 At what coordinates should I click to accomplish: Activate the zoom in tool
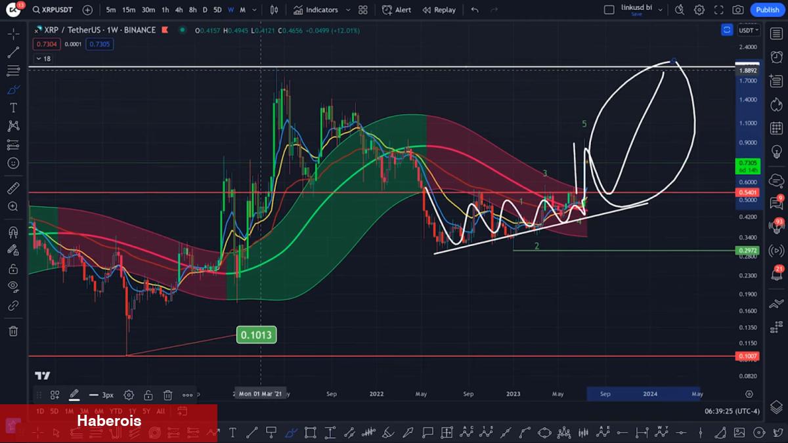(13, 207)
